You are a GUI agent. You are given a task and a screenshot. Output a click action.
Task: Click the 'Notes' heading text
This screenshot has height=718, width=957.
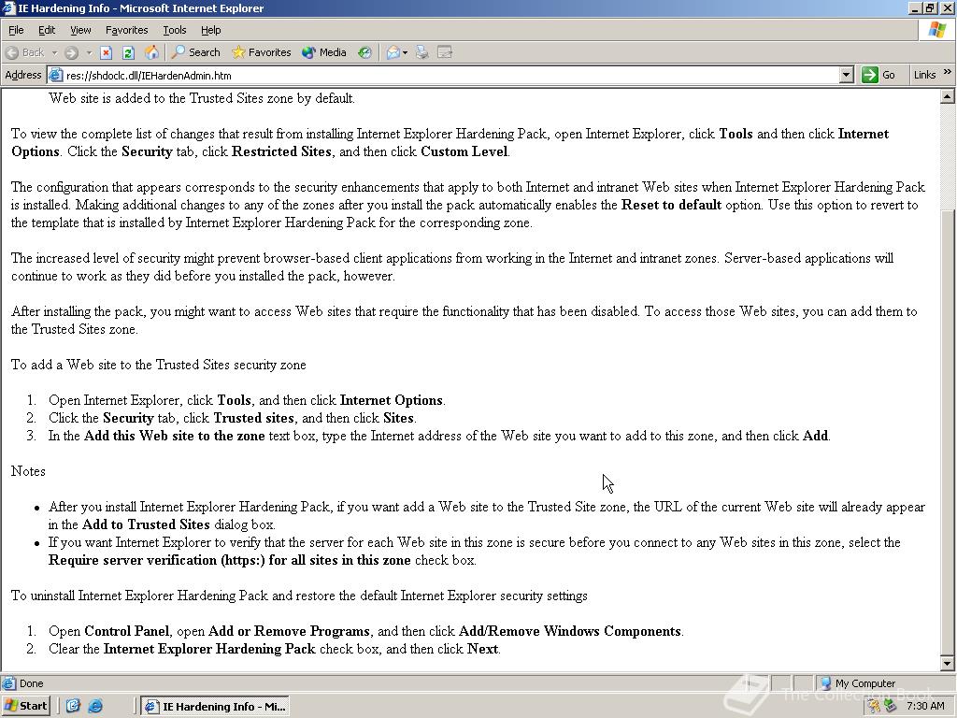coord(28,471)
